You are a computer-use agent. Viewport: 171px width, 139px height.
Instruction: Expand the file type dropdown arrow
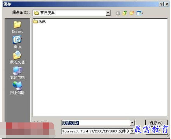132,131
